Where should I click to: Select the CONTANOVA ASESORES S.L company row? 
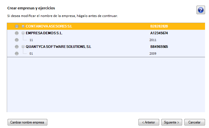(106, 26)
